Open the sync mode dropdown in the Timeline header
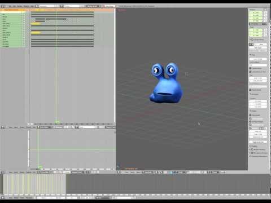 coord(103,198)
